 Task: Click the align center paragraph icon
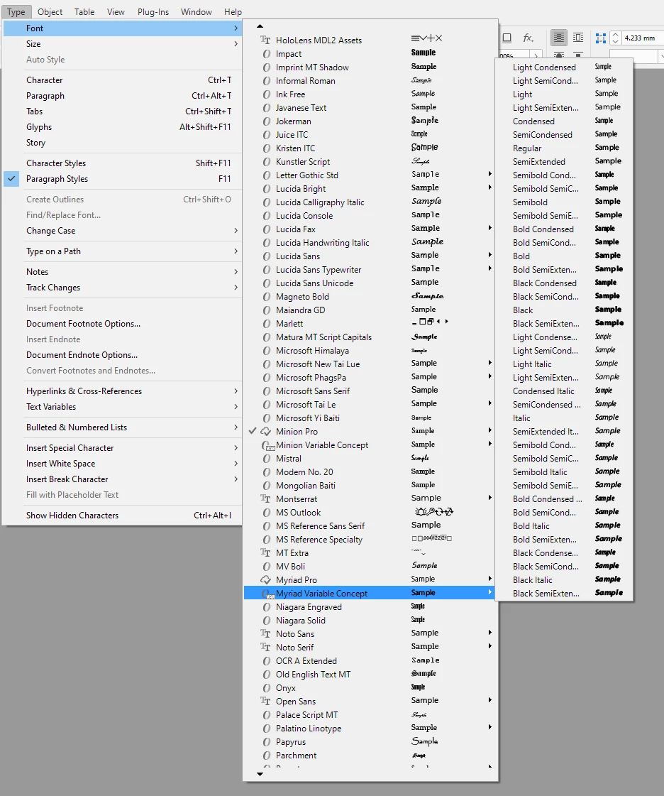[558, 38]
